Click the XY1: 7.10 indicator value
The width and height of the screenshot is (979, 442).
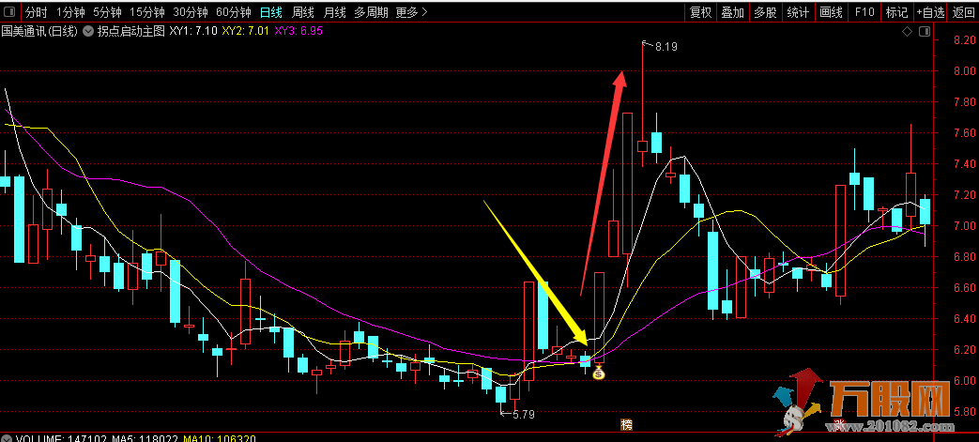point(193,31)
